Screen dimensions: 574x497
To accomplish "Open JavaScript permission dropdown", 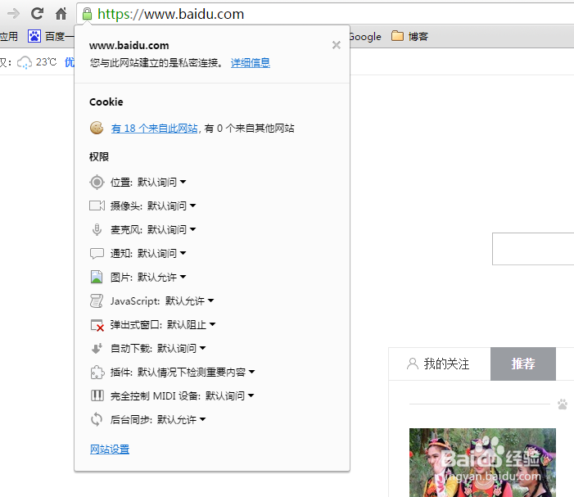I will coord(190,300).
